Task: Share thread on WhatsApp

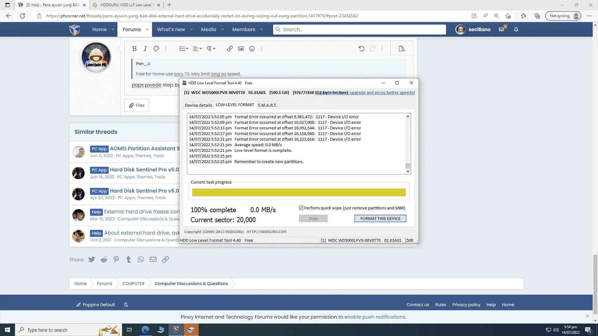Action: [141, 259]
